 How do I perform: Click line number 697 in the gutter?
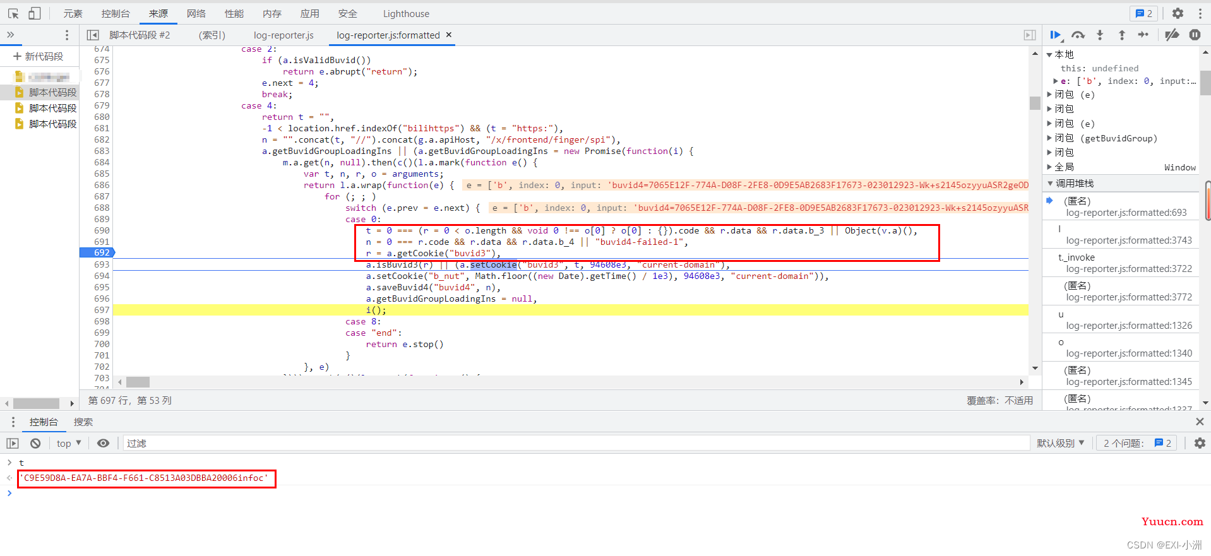102,310
